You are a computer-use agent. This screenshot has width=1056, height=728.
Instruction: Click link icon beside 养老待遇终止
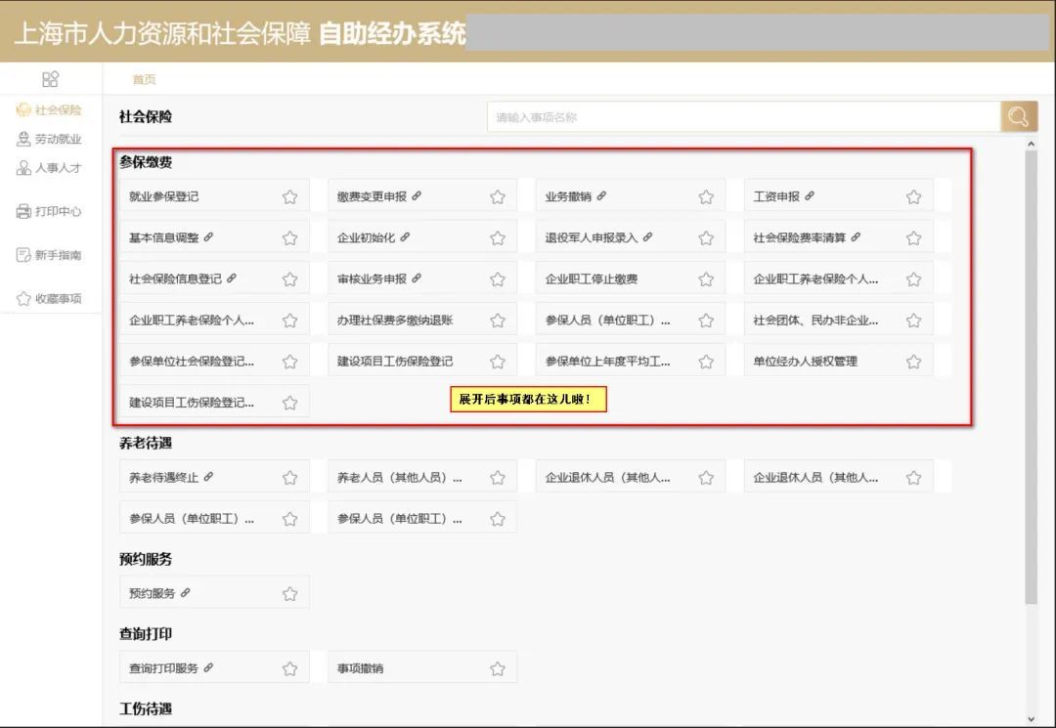tap(209, 476)
